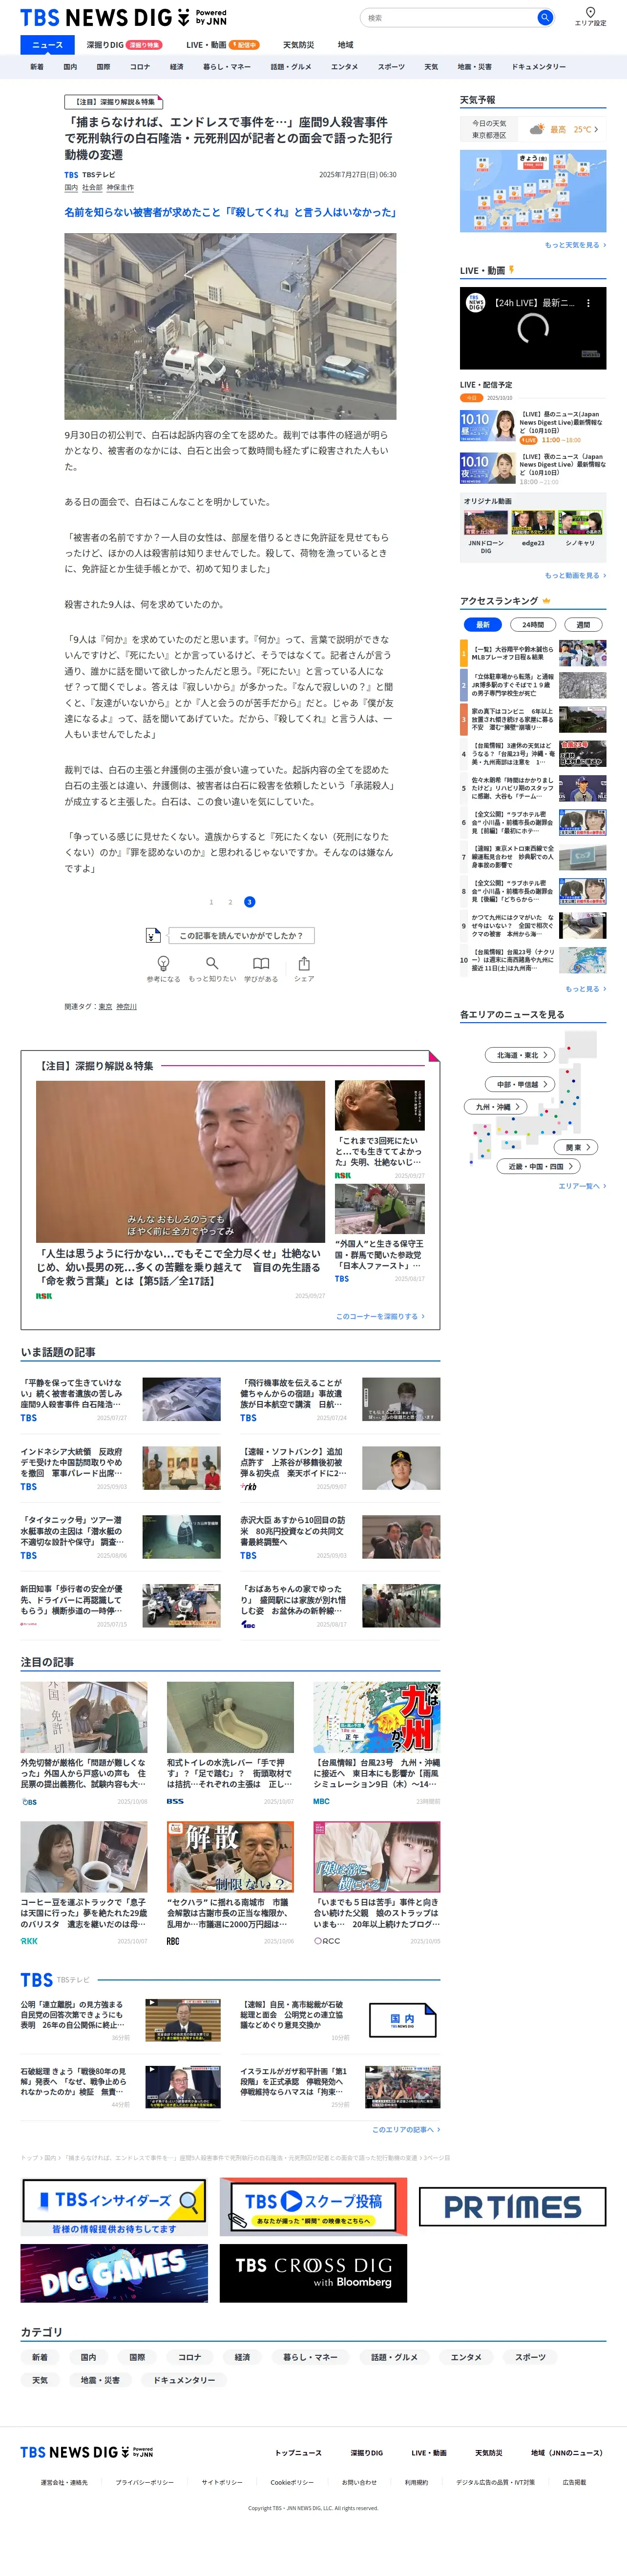Expand 近畿・中国・四国 area news
The width and height of the screenshot is (627, 2576).
click(539, 1166)
